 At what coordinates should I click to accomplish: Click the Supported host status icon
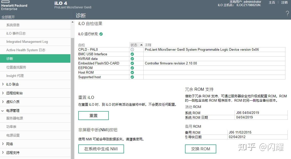[x=132, y=77]
